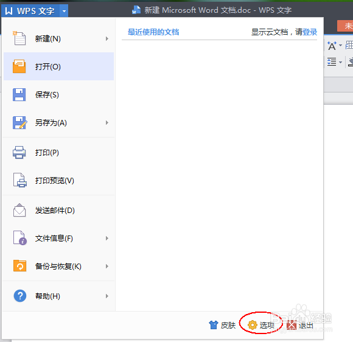Click the blue Help question mark icon
353x342 pixels.
[x=20, y=296]
